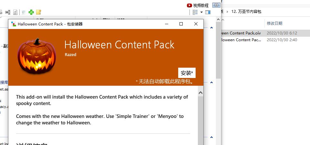Open the view mode dropdown arrow
310x145 pixels.
coord(201,12)
